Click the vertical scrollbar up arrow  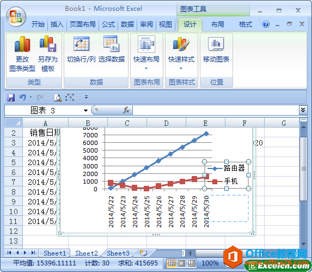click(303, 127)
